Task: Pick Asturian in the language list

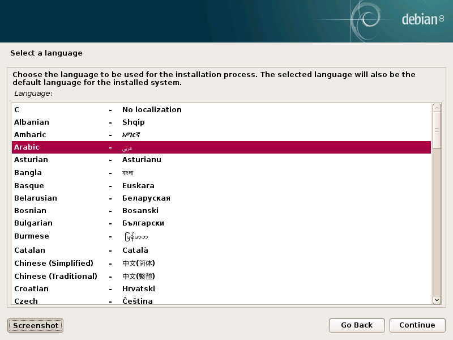Action: point(221,160)
